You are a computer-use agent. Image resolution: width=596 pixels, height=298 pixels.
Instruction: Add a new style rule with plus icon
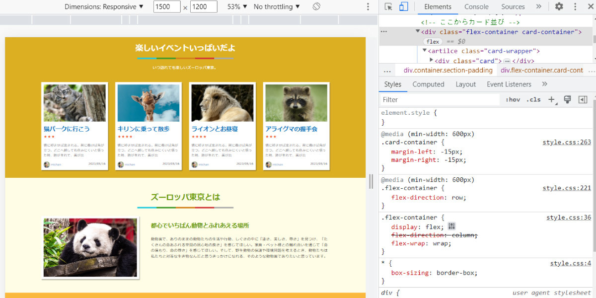551,100
